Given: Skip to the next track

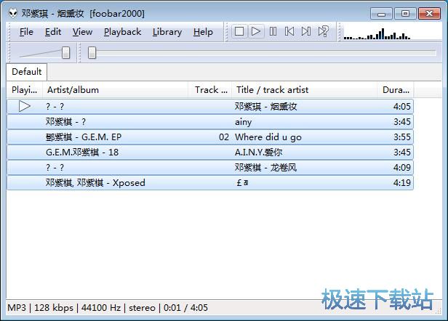Looking at the screenshot, I should click(x=306, y=31).
